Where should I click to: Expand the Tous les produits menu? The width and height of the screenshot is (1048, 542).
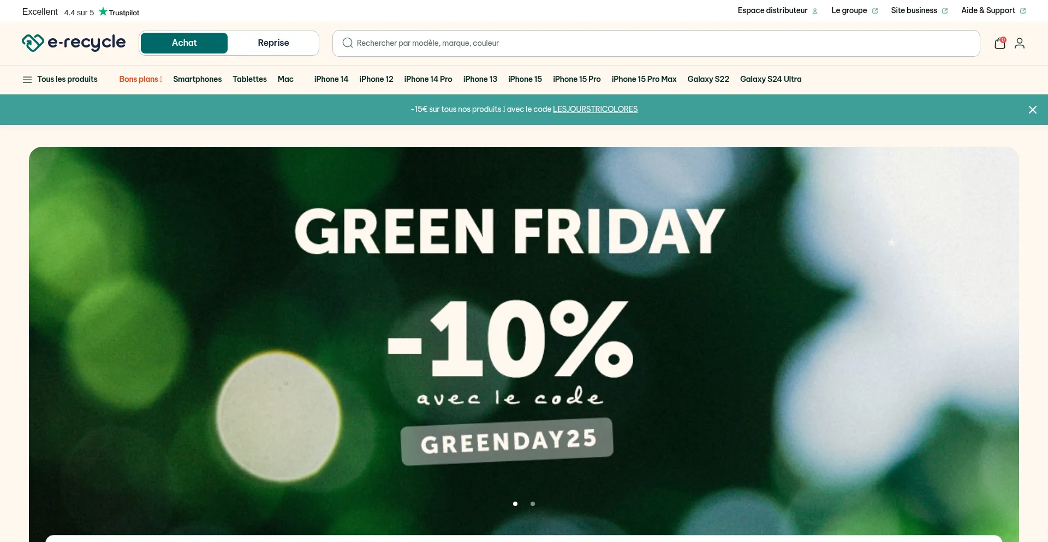[67, 79]
